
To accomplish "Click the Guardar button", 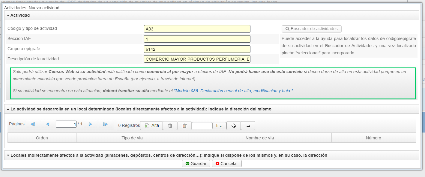I will click(x=196, y=164).
